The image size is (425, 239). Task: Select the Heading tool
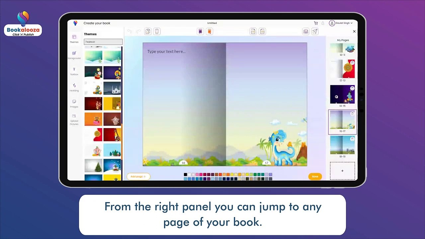(74, 88)
